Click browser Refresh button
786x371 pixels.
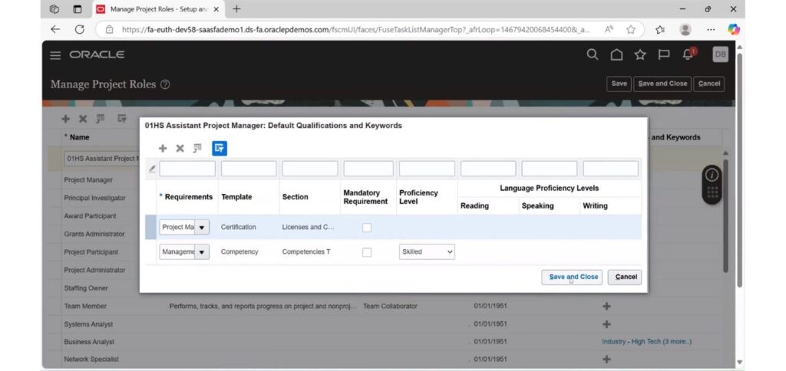pos(79,30)
